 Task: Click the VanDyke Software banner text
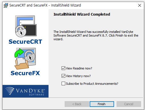tap(30, 92)
